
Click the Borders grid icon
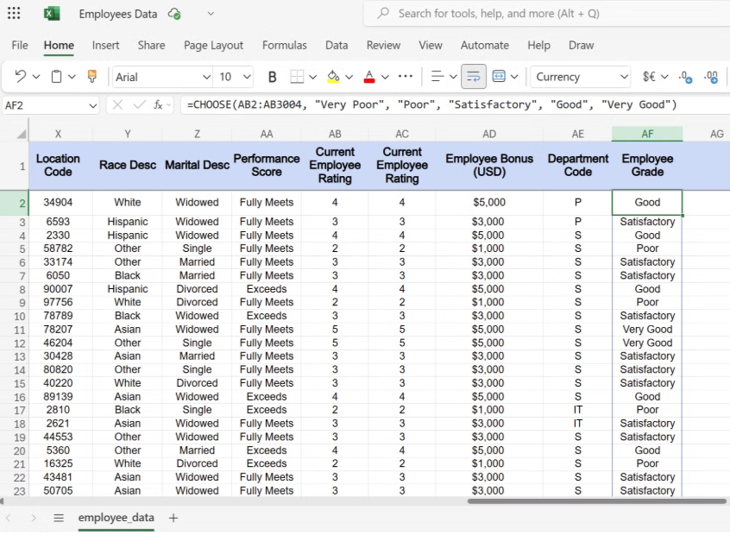click(x=297, y=76)
